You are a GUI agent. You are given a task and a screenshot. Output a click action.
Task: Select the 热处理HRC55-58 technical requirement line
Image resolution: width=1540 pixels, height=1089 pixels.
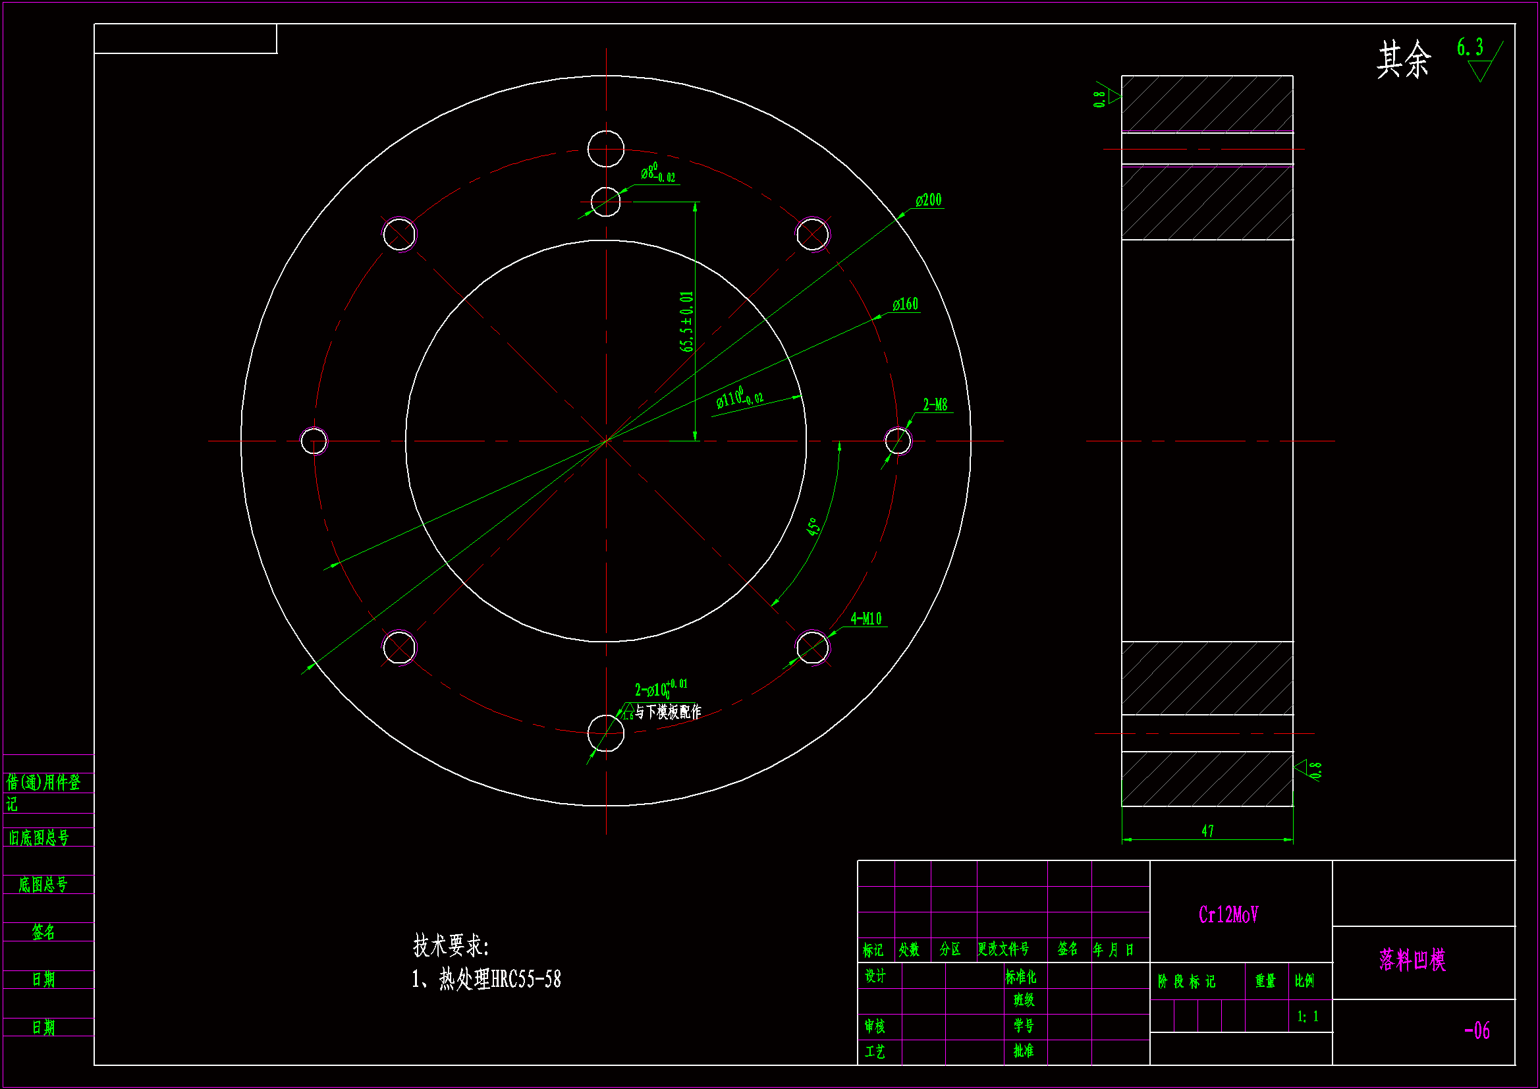[x=486, y=980]
